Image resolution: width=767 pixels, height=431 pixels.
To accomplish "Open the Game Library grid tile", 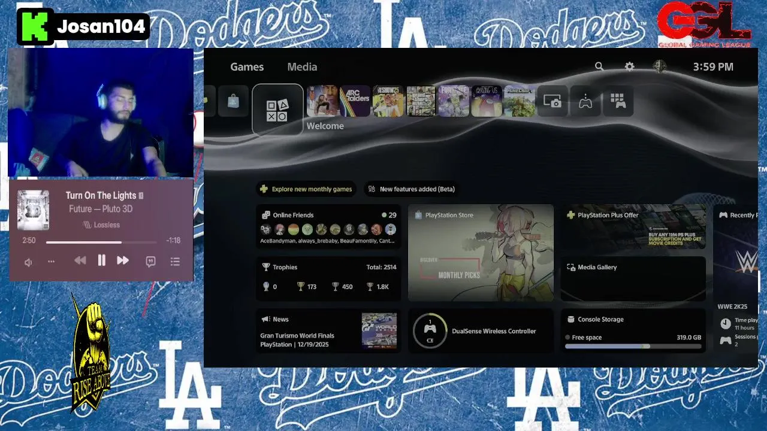I will pos(618,101).
